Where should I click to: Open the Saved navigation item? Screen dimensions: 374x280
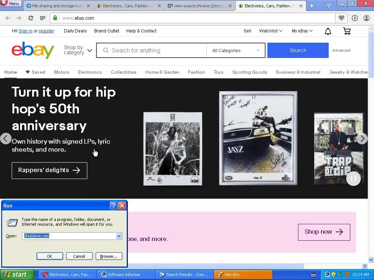coord(35,72)
